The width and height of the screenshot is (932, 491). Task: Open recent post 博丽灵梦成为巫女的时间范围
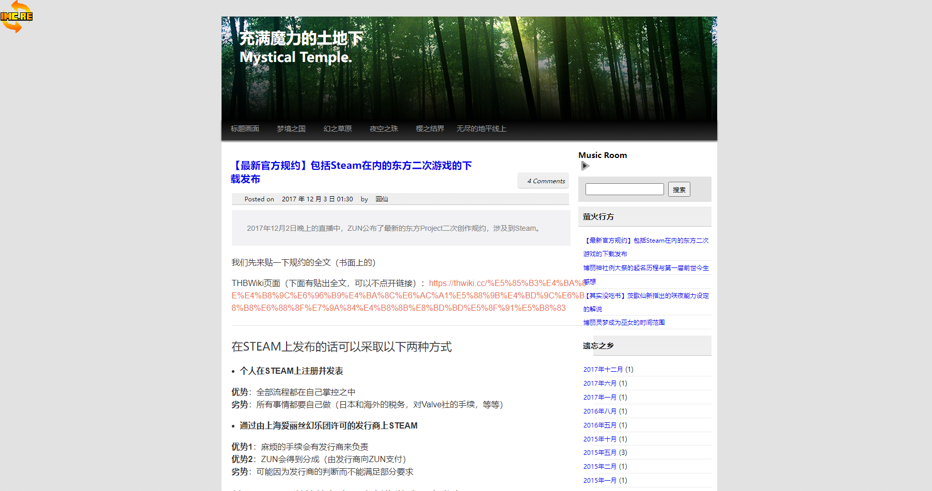tap(624, 323)
